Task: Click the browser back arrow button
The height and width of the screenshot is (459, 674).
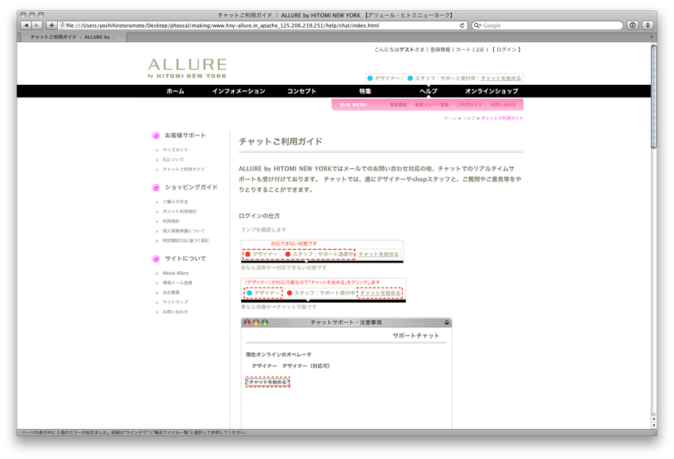Action: coord(25,25)
